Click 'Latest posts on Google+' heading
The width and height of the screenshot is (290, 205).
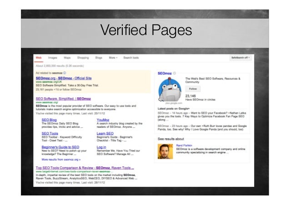click(x=174, y=109)
